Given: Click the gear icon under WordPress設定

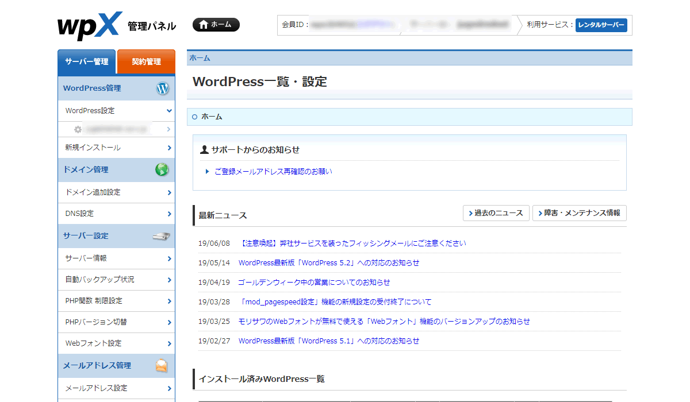Looking at the screenshot, I should click(x=78, y=130).
